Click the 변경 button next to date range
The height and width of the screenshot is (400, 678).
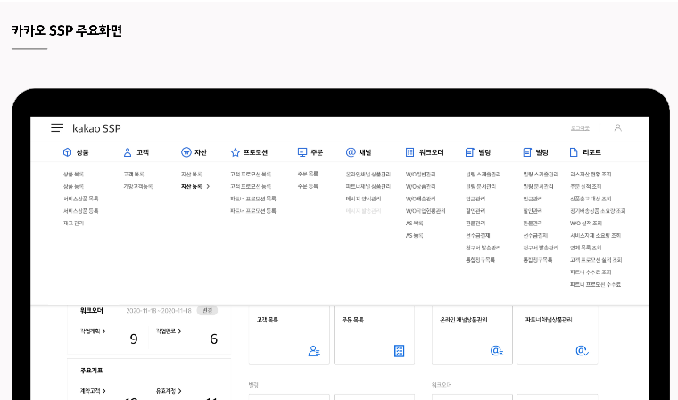(207, 310)
